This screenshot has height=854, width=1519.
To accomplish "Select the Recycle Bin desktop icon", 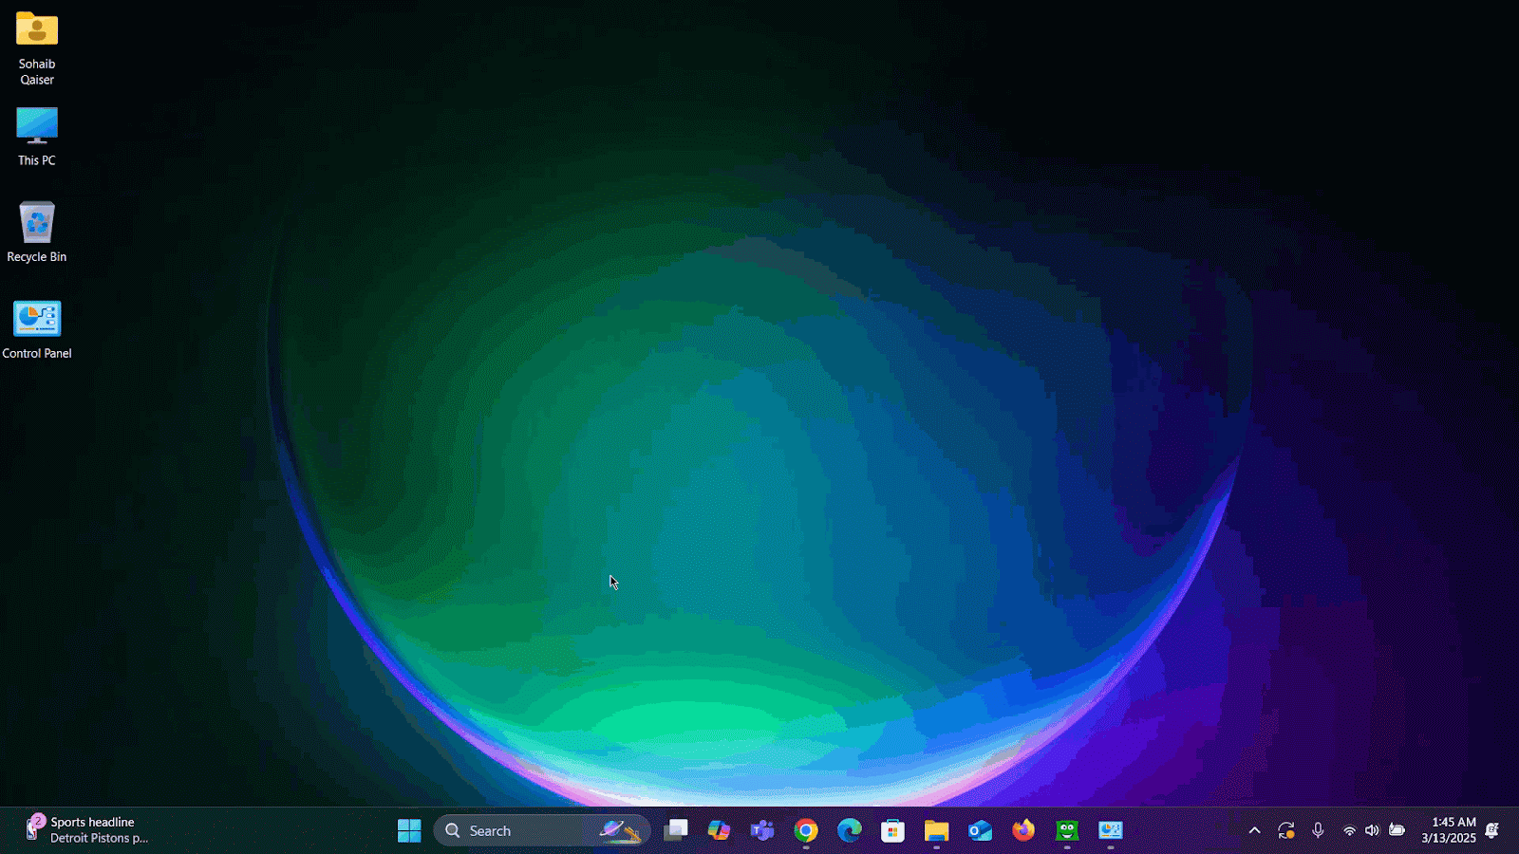I will coord(37,232).
